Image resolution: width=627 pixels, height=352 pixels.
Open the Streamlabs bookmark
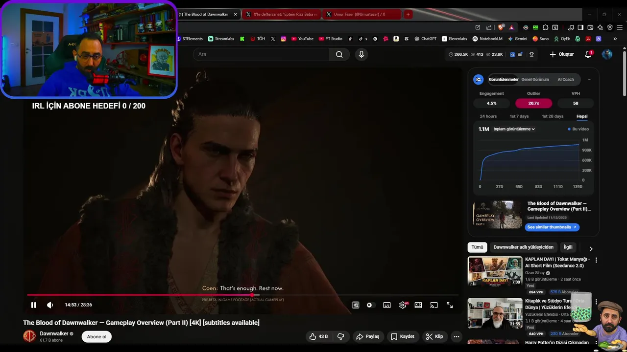221,39
